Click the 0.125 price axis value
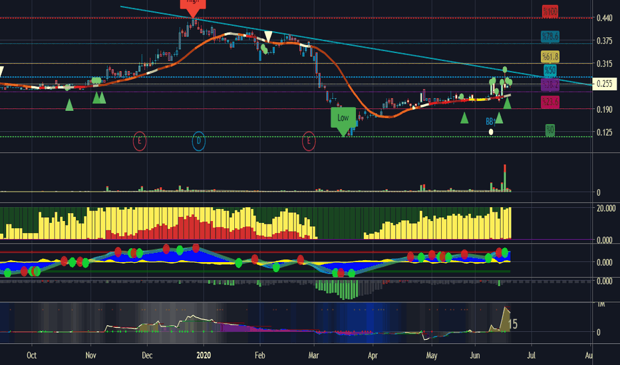Image resolution: width=620 pixels, height=365 pixels. click(605, 132)
